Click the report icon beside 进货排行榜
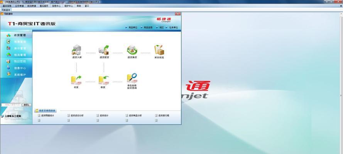The width and height of the screenshot is (343, 154). [156, 115]
